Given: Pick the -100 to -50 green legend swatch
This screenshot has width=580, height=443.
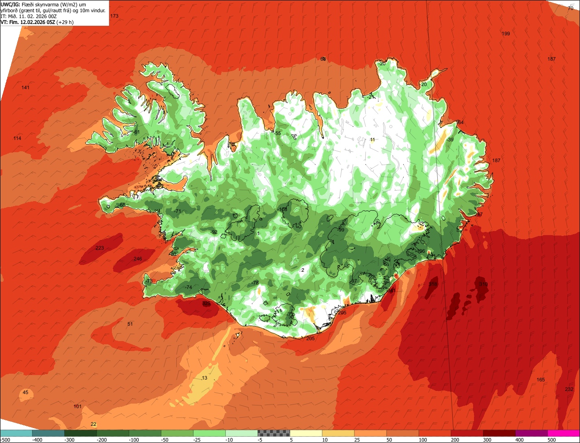Looking at the screenshot, I should tap(145, 433).
